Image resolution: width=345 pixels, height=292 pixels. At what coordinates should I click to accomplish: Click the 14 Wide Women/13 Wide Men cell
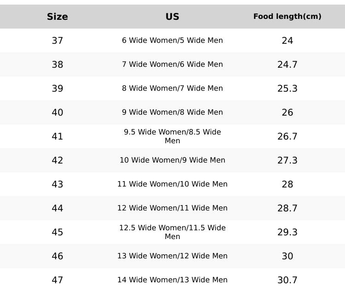pyautogui.click(x=172, y=280)
